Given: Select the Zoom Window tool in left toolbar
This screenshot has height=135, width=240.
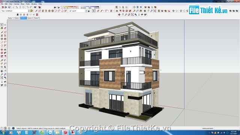Looking at the screenshot, I should coord(5,74).
